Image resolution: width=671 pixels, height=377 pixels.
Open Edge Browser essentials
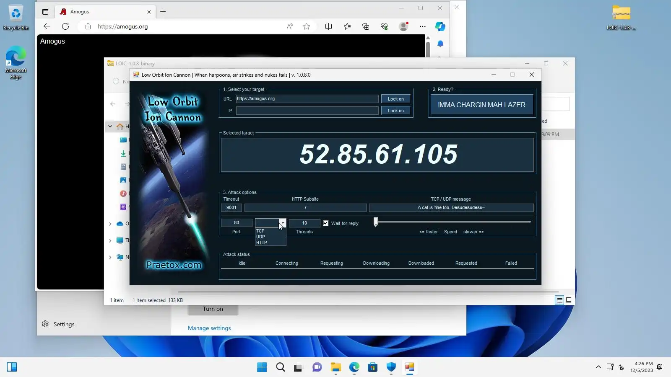(384, 26)
